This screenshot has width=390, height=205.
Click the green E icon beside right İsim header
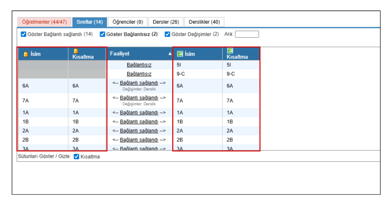coord(180,54)
